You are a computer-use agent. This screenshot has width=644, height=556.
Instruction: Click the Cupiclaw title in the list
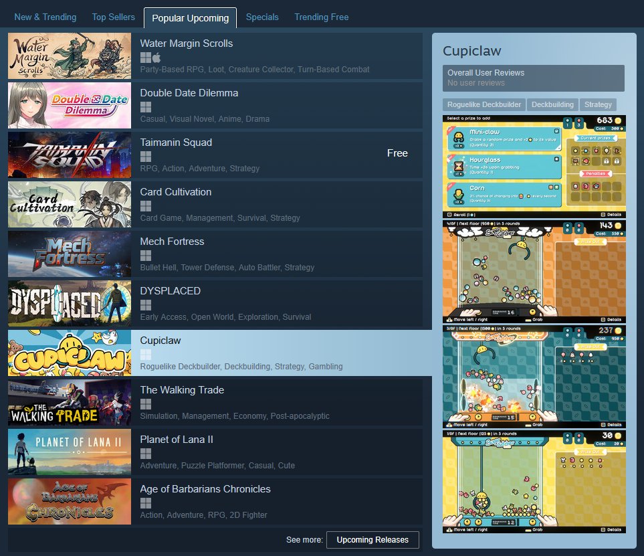click(160, 341)
